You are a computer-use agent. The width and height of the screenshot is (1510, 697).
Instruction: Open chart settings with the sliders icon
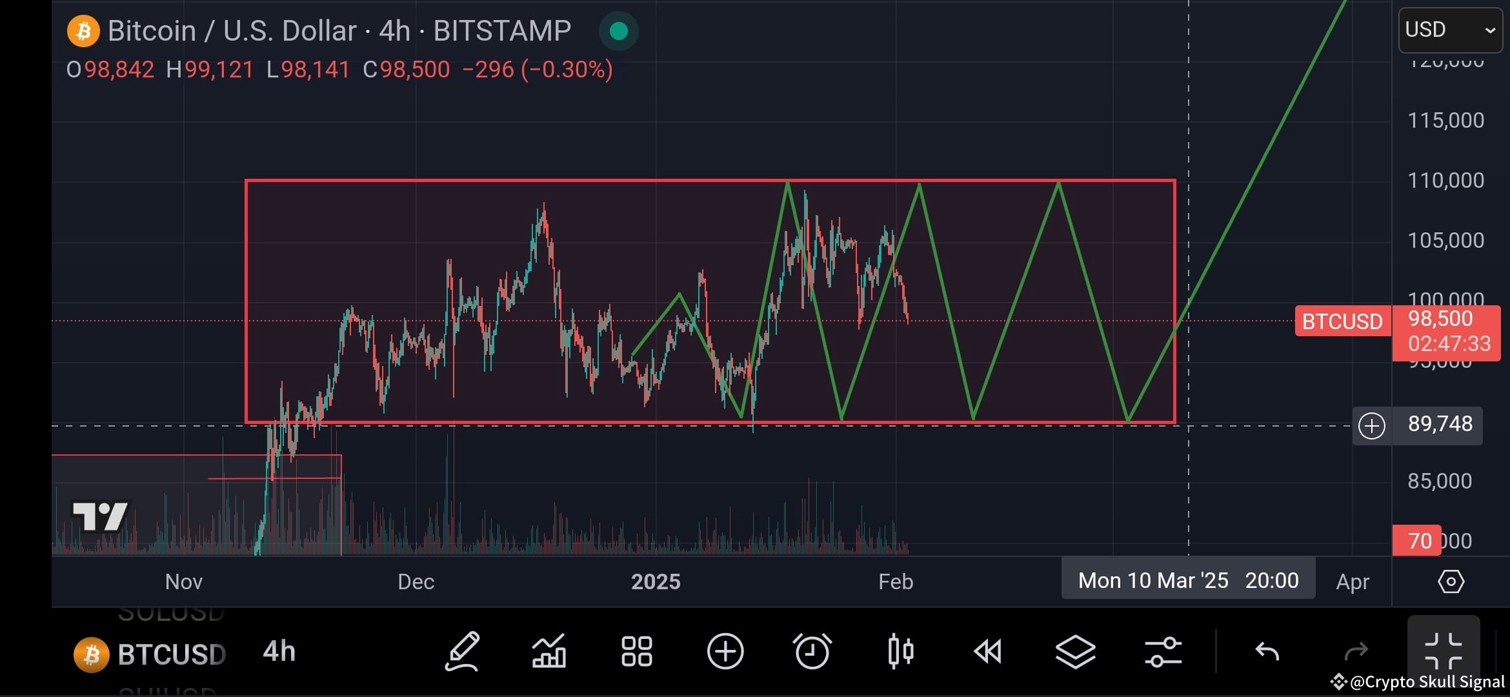(1162, 652)
